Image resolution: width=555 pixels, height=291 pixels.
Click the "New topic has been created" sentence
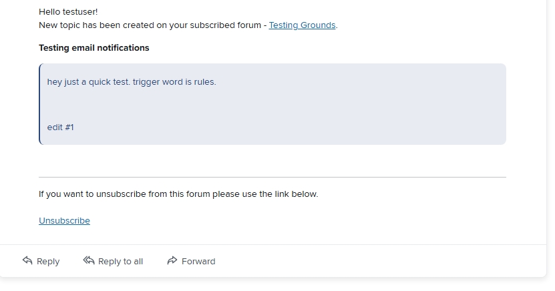click(152, 25)
